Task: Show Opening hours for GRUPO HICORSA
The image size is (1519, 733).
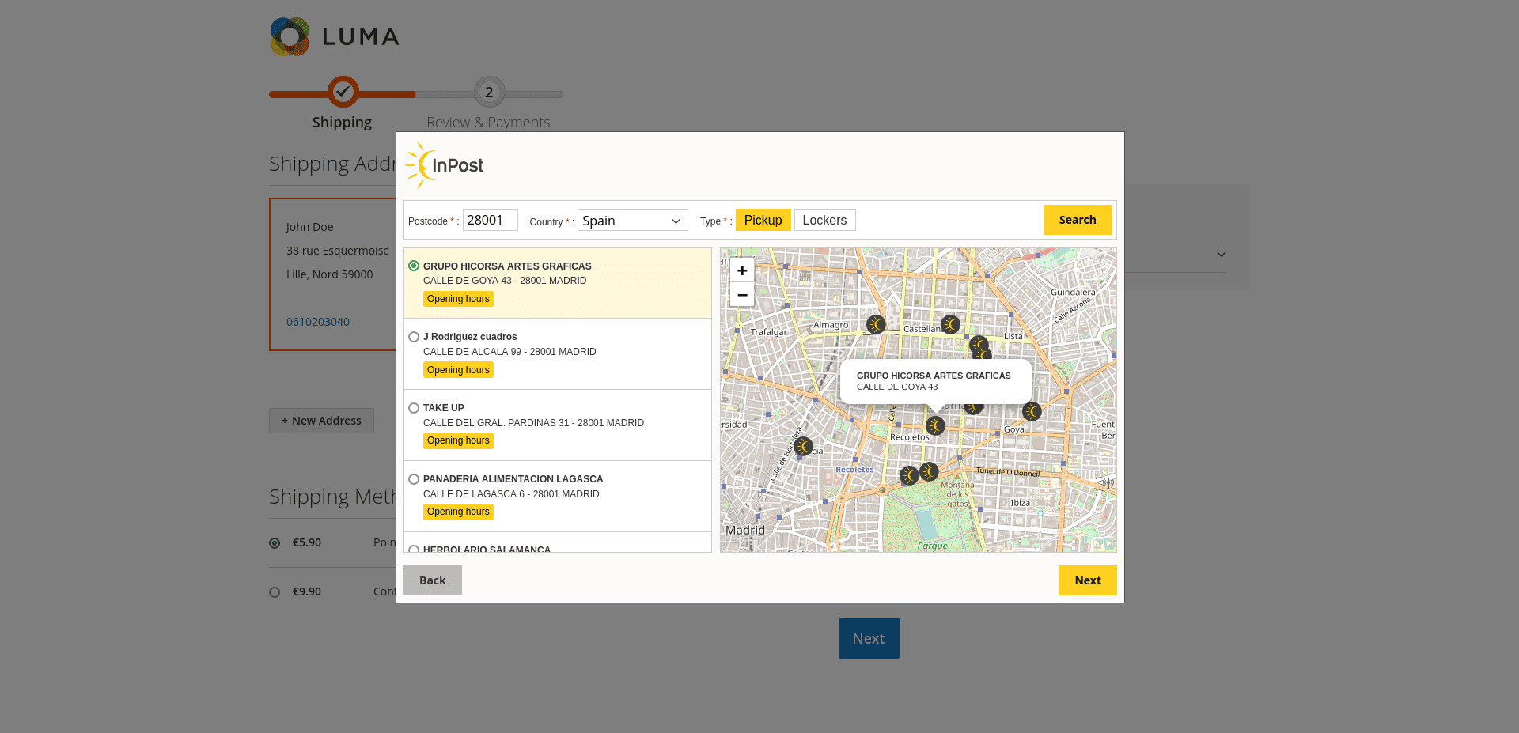Action: (x=458, y=299)
